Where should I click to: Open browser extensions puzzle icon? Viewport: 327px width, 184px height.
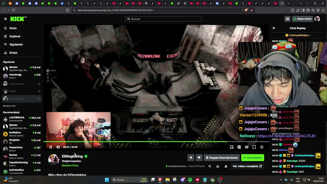click(293, 10)
